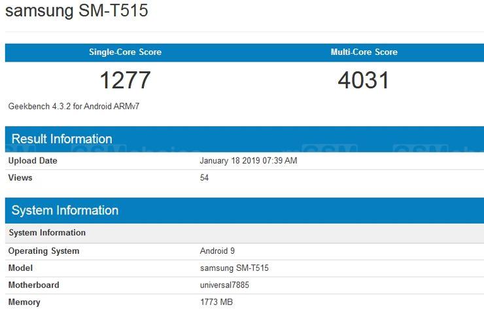The image size is (484, 310).
Task: Select the Motherboard label
Action: tap(33, 284)
